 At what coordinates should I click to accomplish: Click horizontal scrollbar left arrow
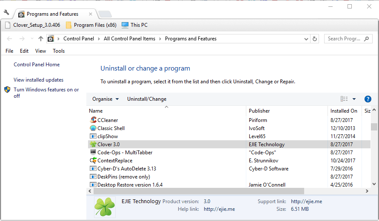90,191
